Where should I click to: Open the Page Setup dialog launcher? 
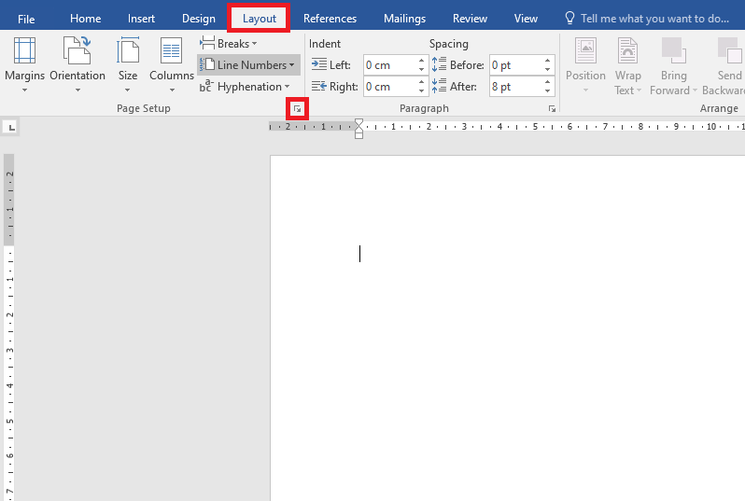click(297, 109)
